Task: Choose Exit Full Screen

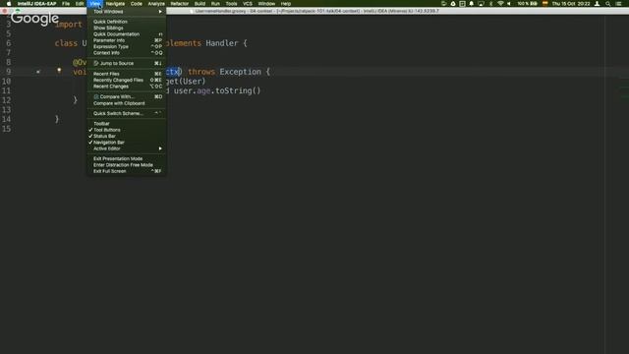Action: click(x=127, y=171)
